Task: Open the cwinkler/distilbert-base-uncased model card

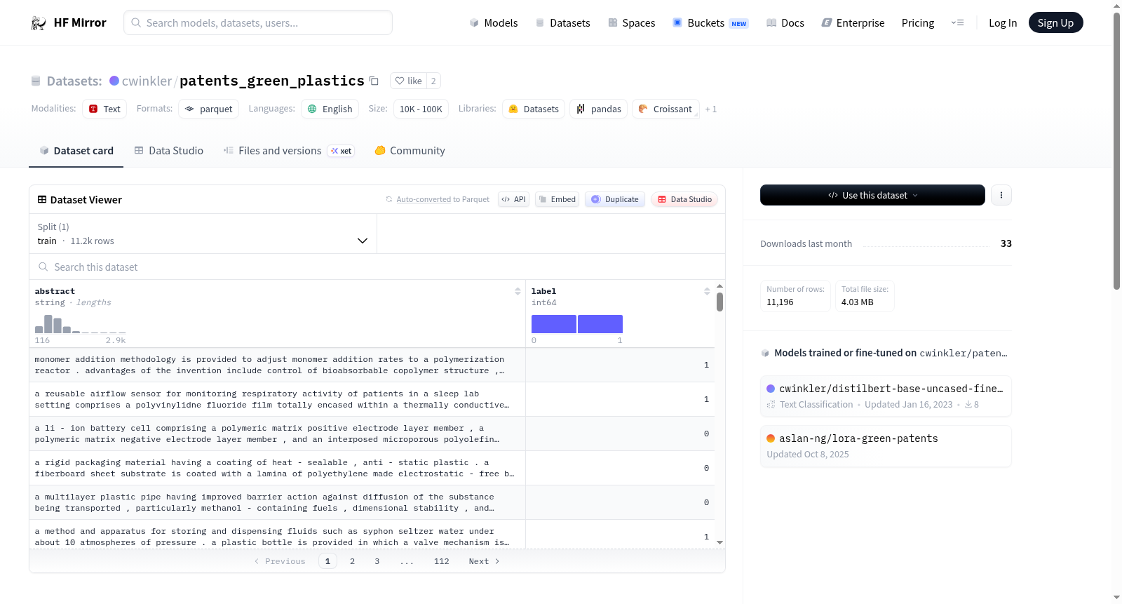Action: tap(886, 396)
